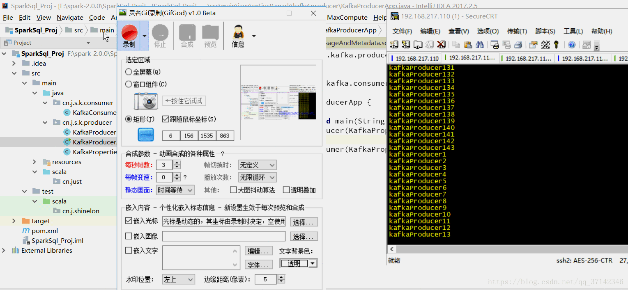Open IntelliJ Navigate menu
The image size is (628, 290).
70,18
